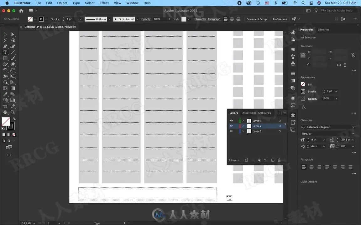Align text center in control bar
This screenshot has height=225, width=361.
tap(232, 19)
